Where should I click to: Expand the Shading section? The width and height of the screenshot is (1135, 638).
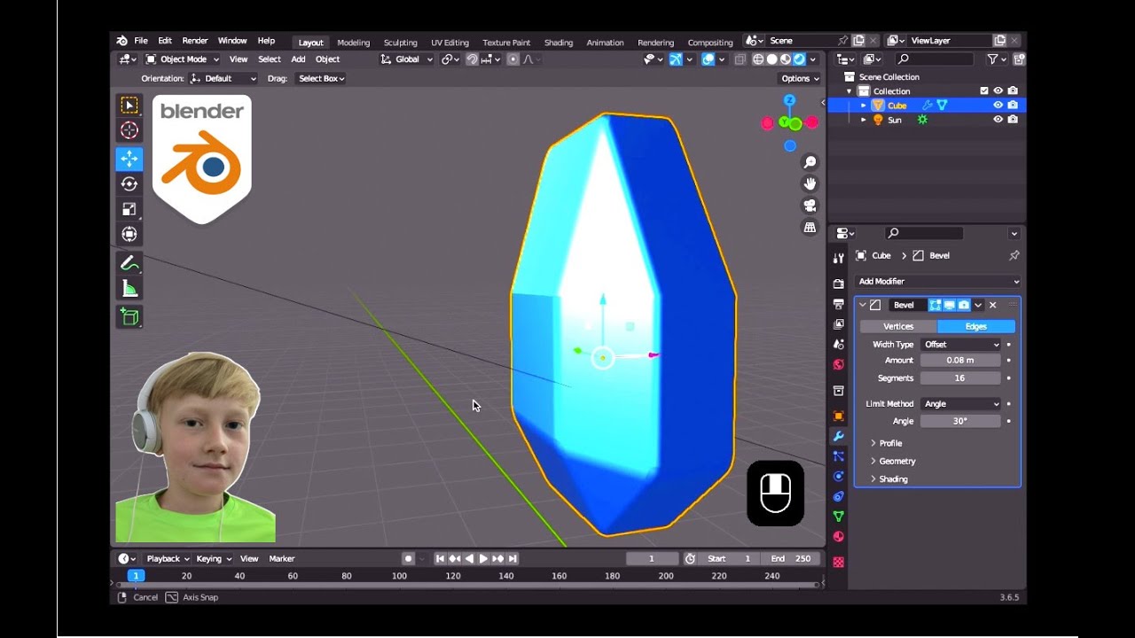pyautogui.click(x=889, y=478)
